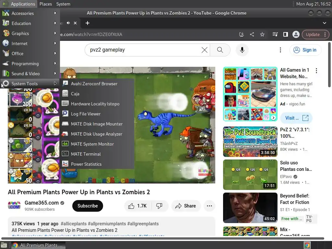Image resolution: width=332 pixels, height=249 pixels.
Task: Click the Chrome address bar URL
Action: (91, 34)
